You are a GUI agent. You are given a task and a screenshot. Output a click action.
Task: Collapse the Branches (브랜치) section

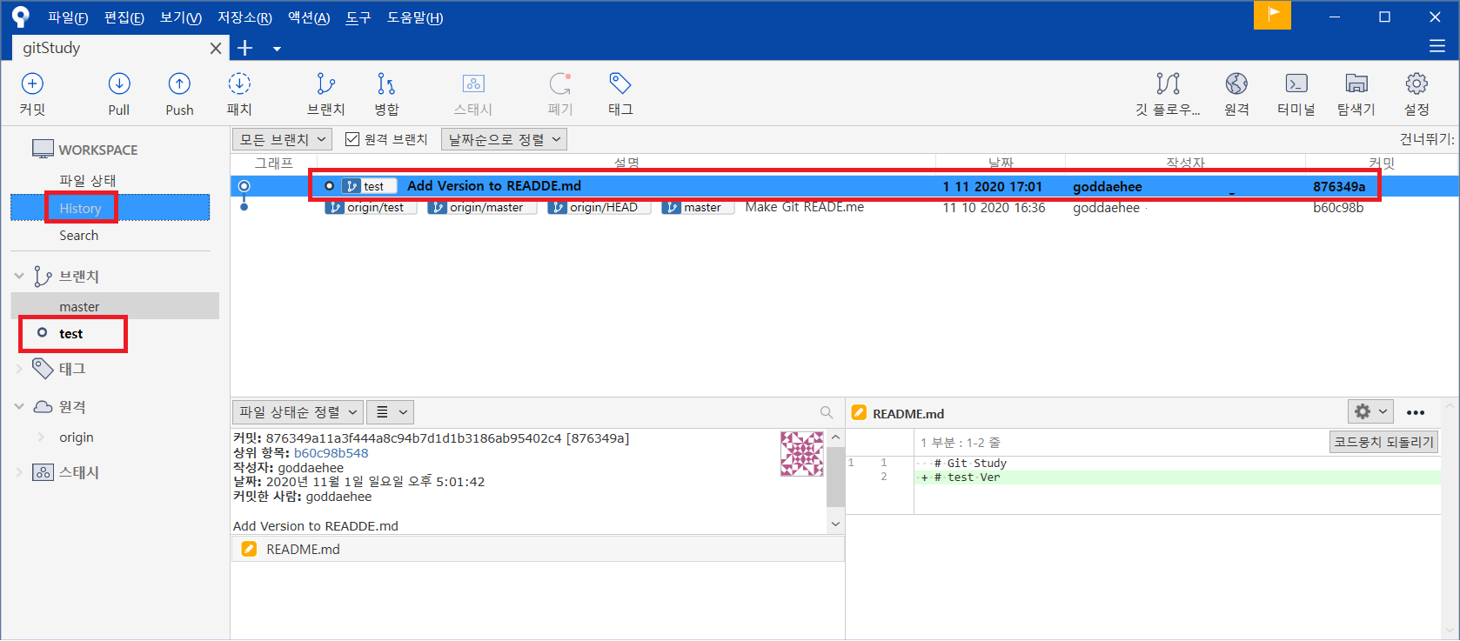click(x=19, y=276)
